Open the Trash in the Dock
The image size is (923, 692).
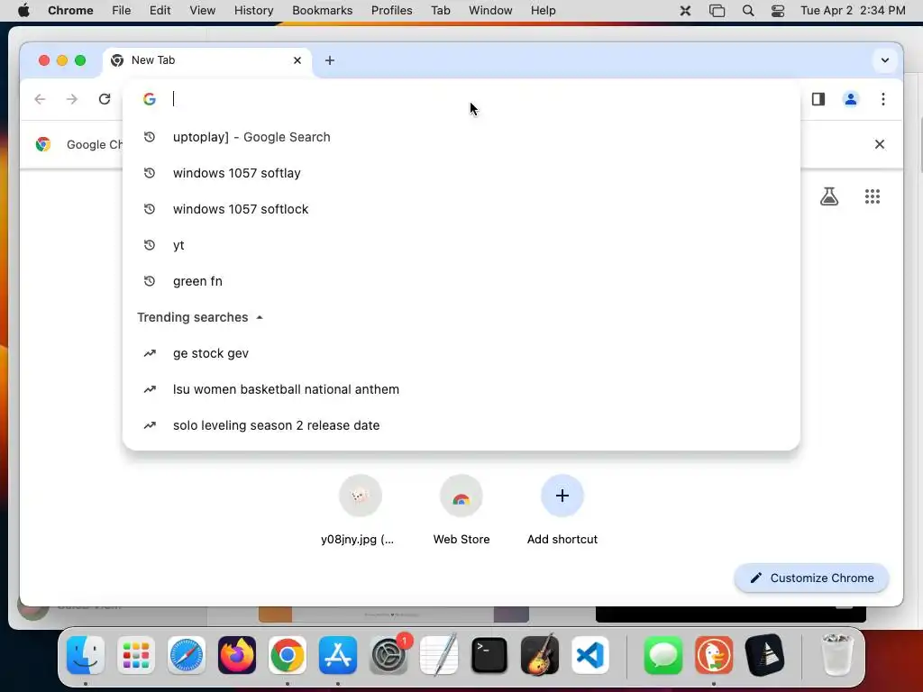click(x=837, y=655)
